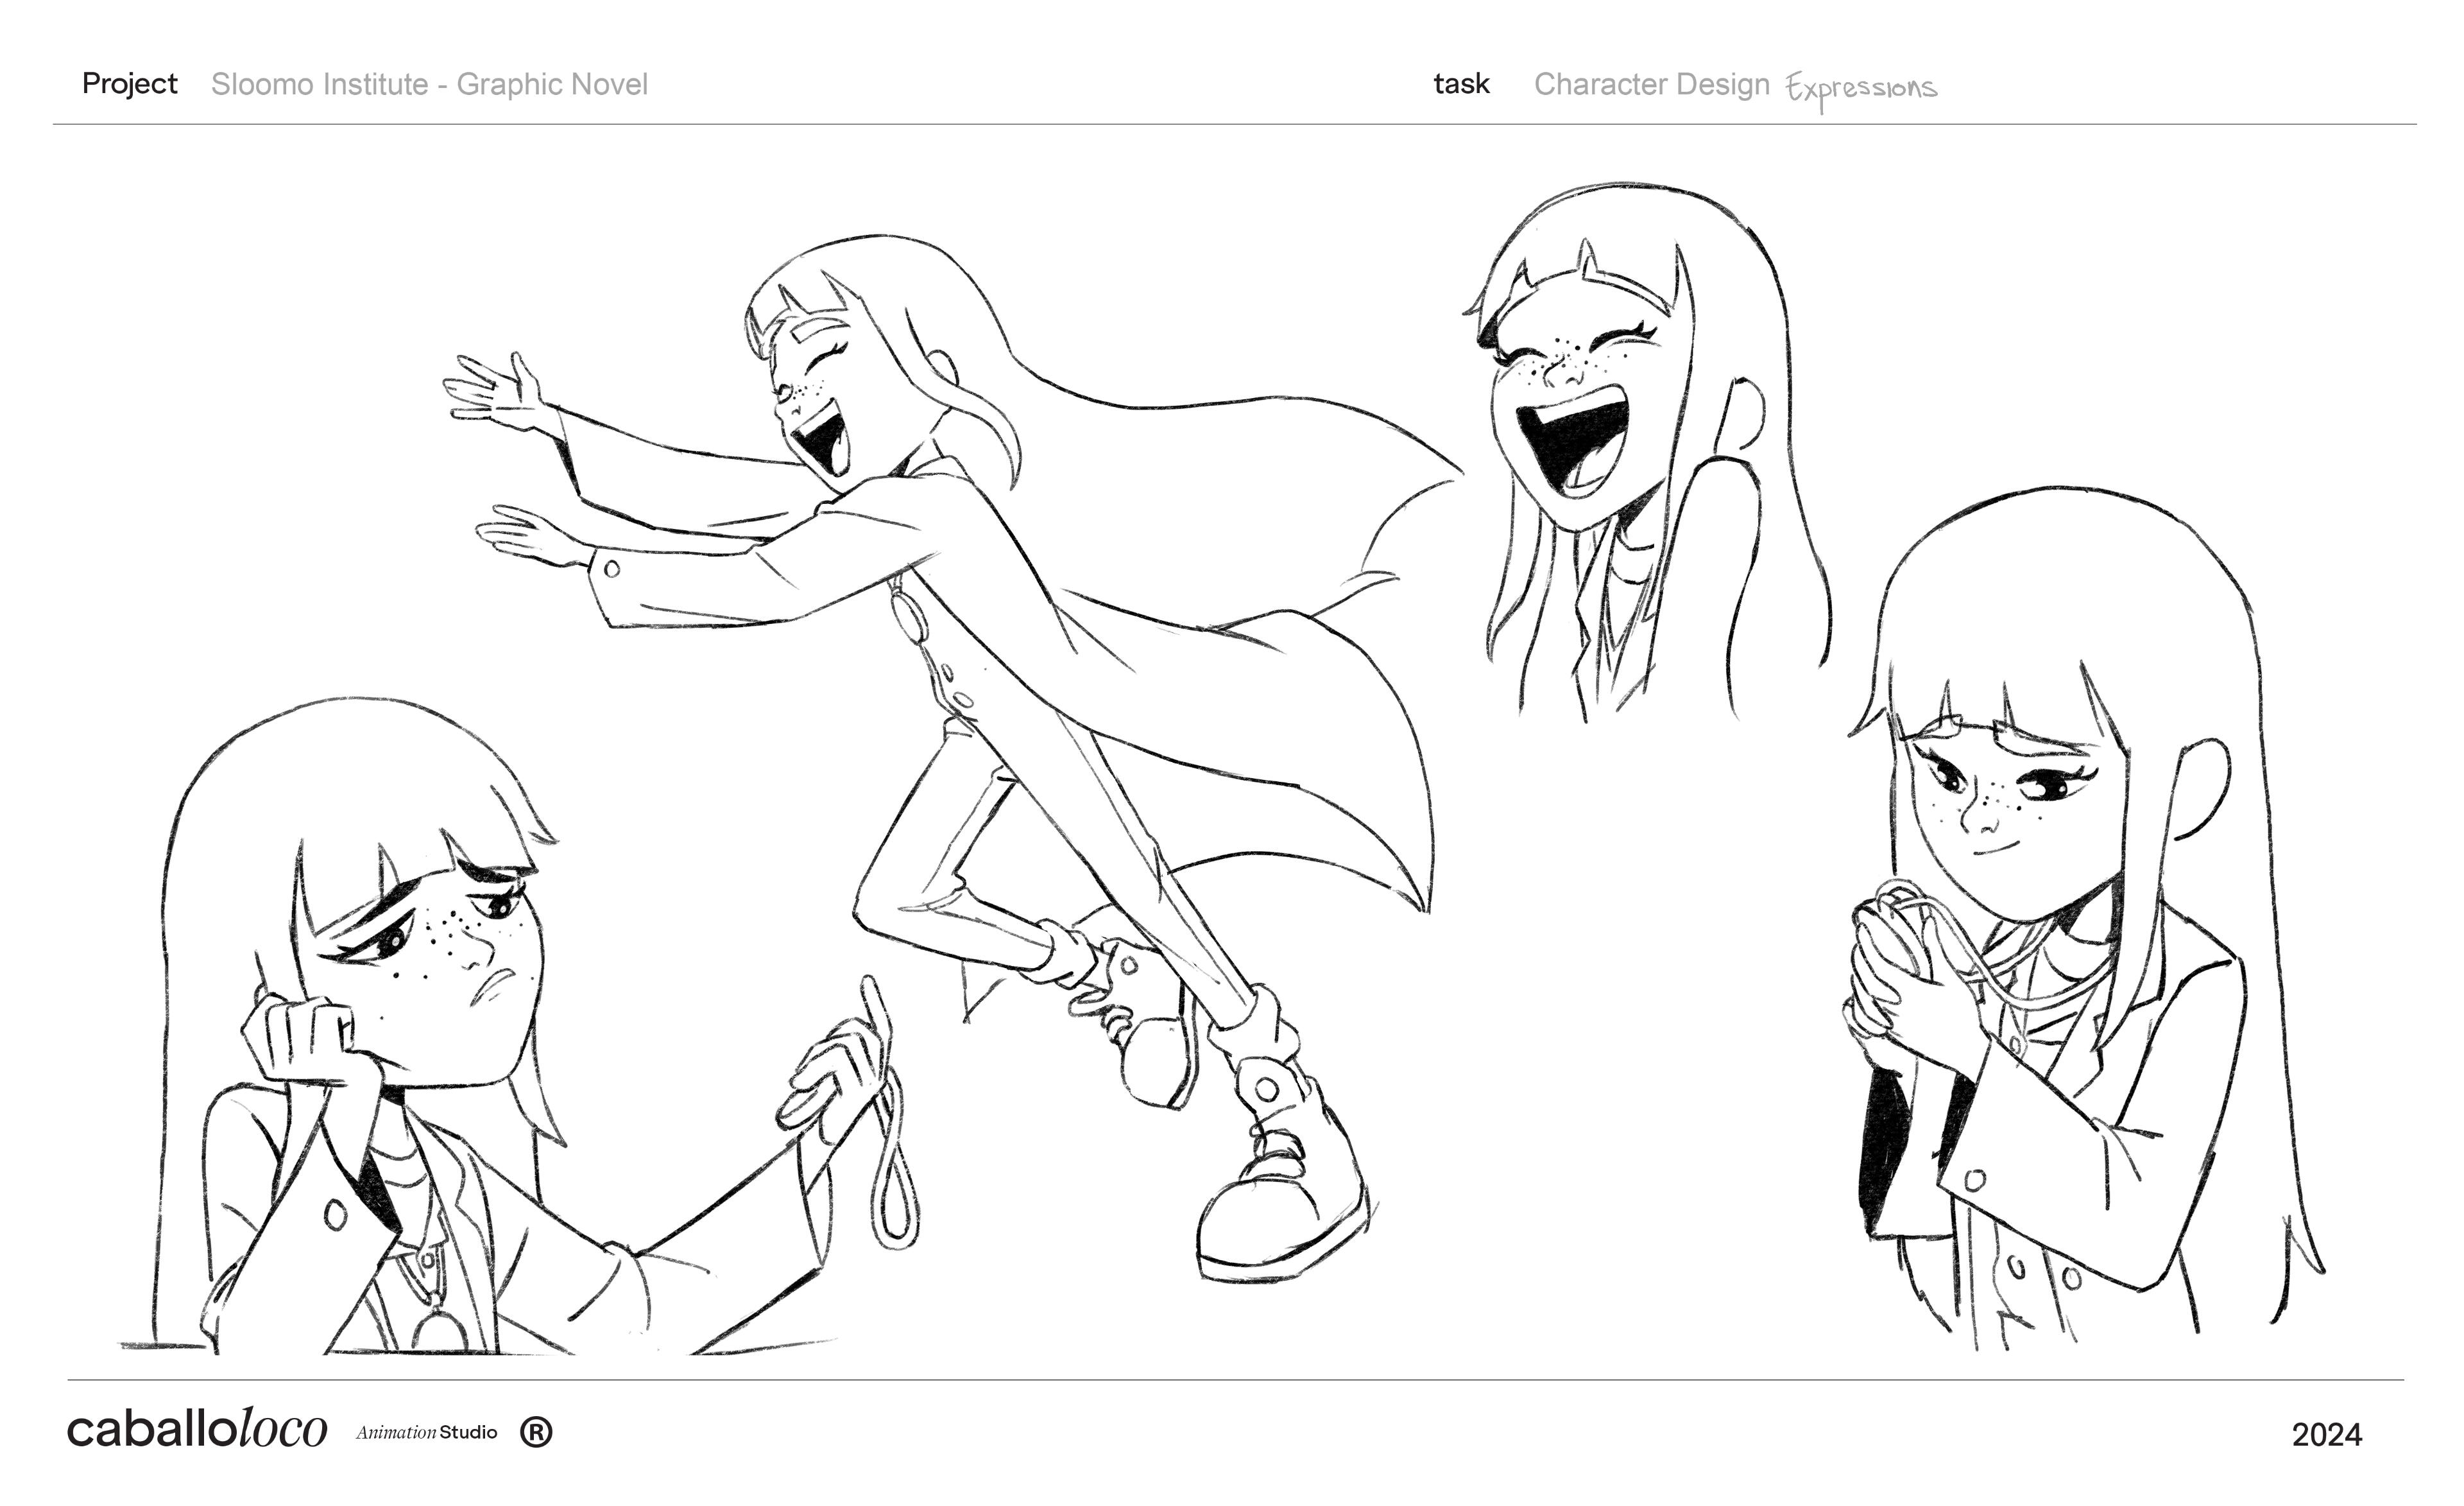Click the '2024' year in footer

point(2326,1435)
